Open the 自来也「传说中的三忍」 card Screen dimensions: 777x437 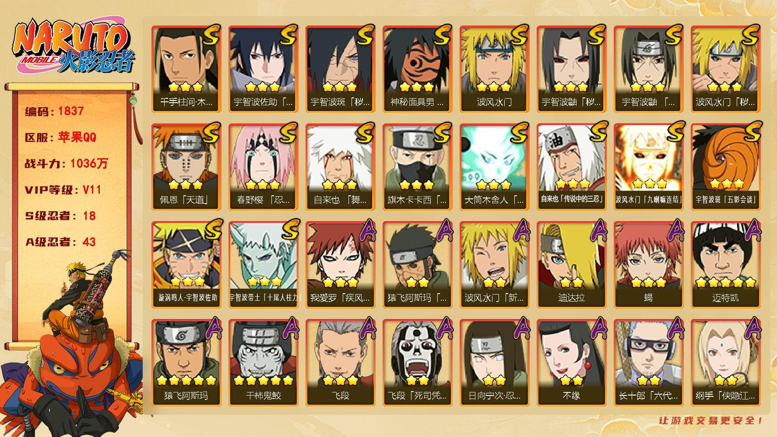[571, 166]
